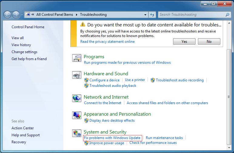
Task: Read the privacy statement online
Action: pos(107,42)
